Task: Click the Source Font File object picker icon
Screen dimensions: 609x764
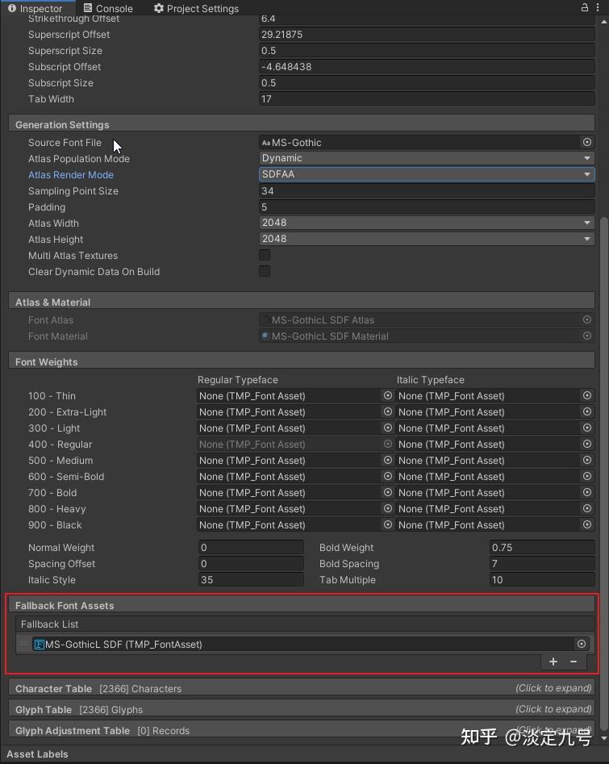Action: pyautogui.click(x=587, y=142)
